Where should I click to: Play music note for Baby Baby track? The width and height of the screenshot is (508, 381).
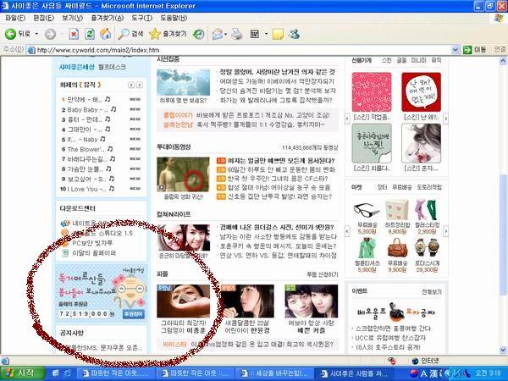pos(113,109)
